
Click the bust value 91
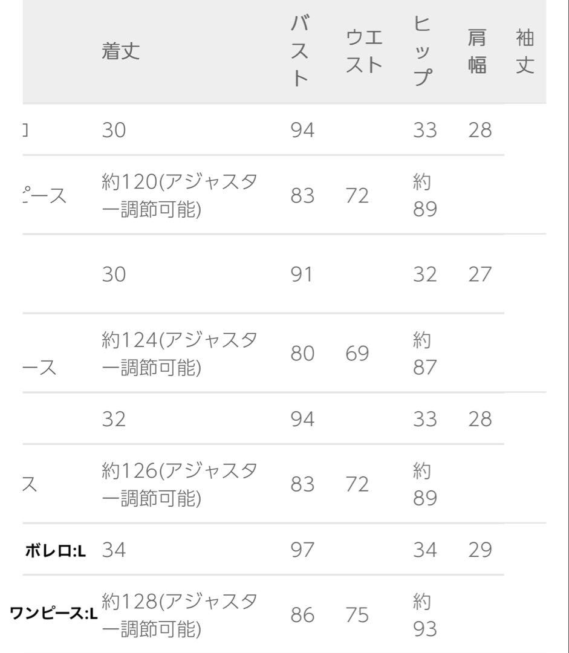point(302,275)
